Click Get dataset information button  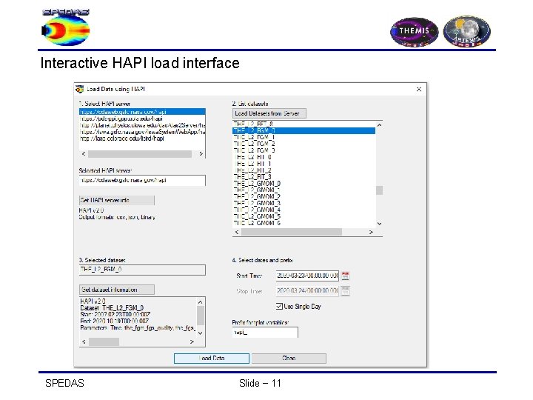coord(117,290)
